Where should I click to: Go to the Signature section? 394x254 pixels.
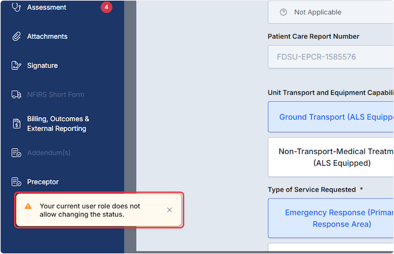pyautogui.click(x=42, y=65)
